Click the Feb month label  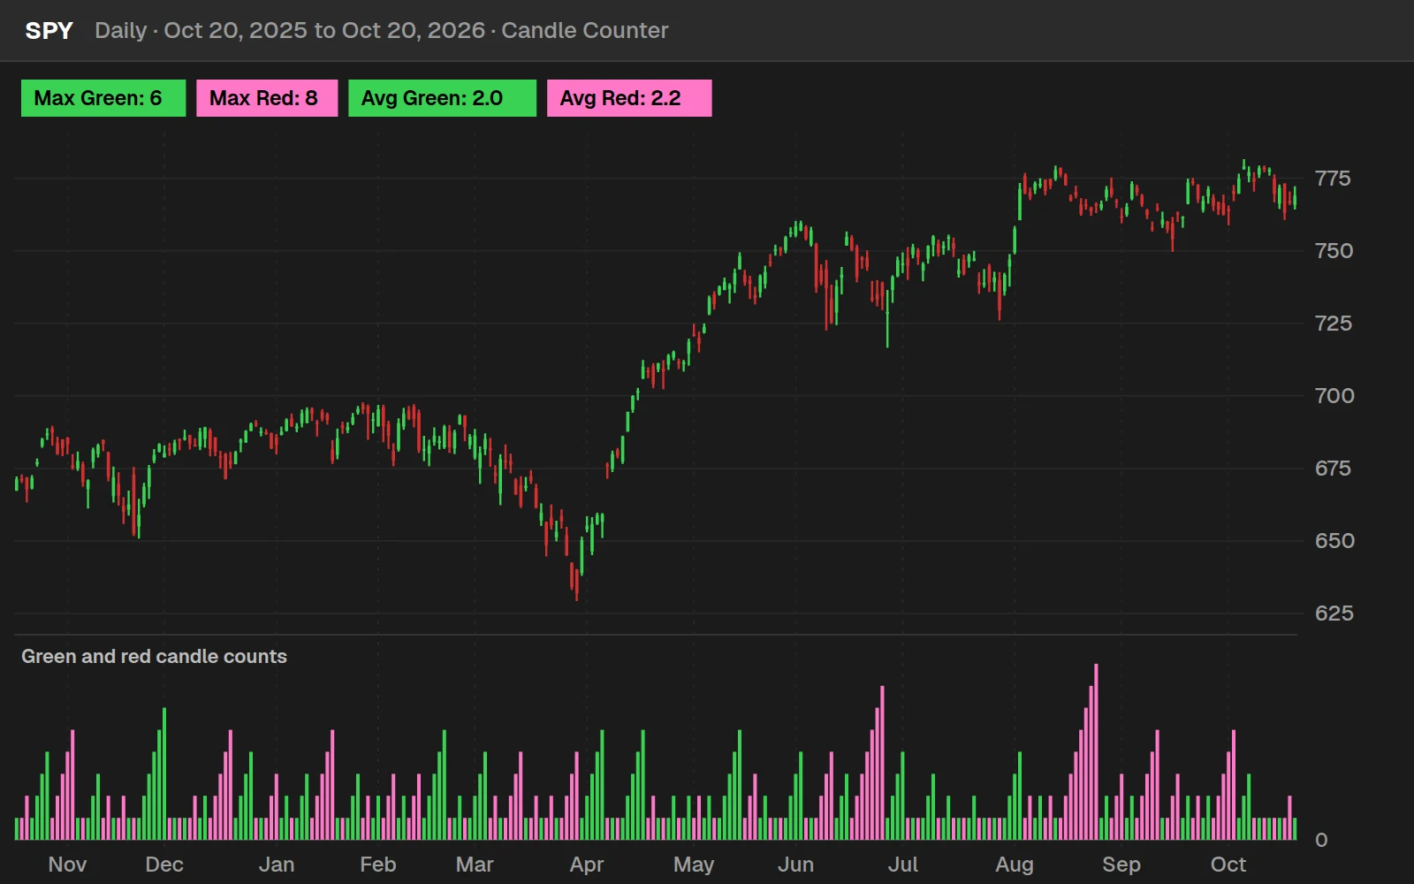(x=378, y=865)
